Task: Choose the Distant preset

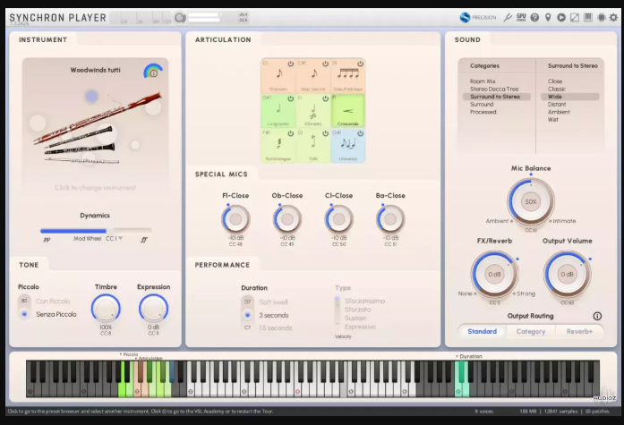Action: pyautogui.click(x=557, y=104)
